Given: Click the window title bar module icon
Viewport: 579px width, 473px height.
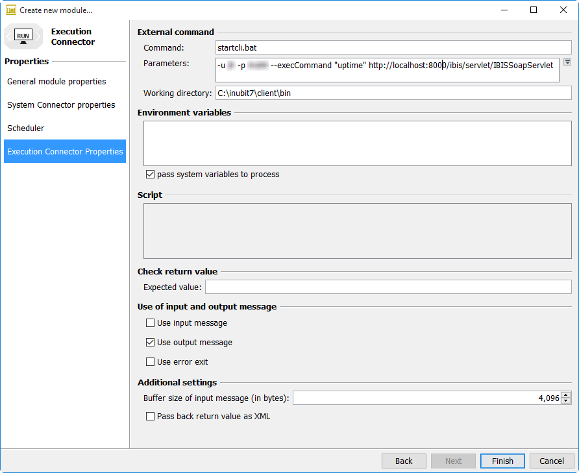Looking at the screenshot, I should point(11,10).
